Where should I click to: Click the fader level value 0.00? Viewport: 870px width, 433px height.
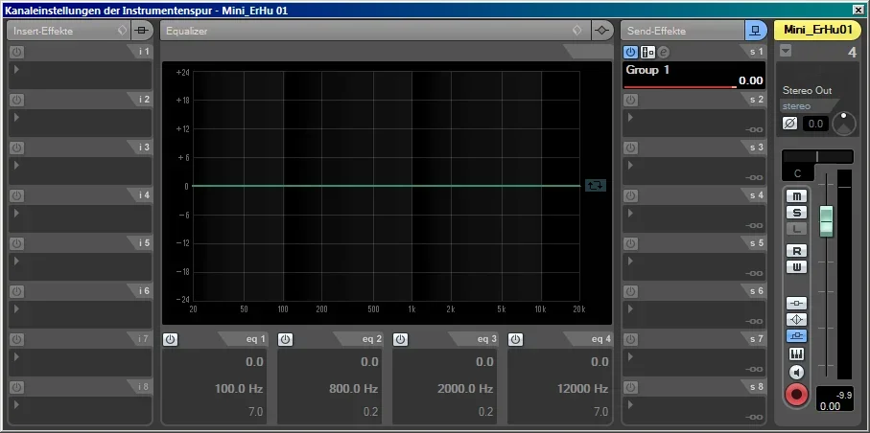pyautogui.click(x=830, y=406)
